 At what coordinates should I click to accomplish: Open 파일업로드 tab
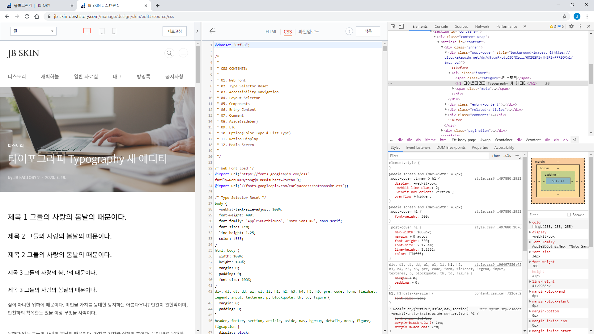(x=308, y=31)
